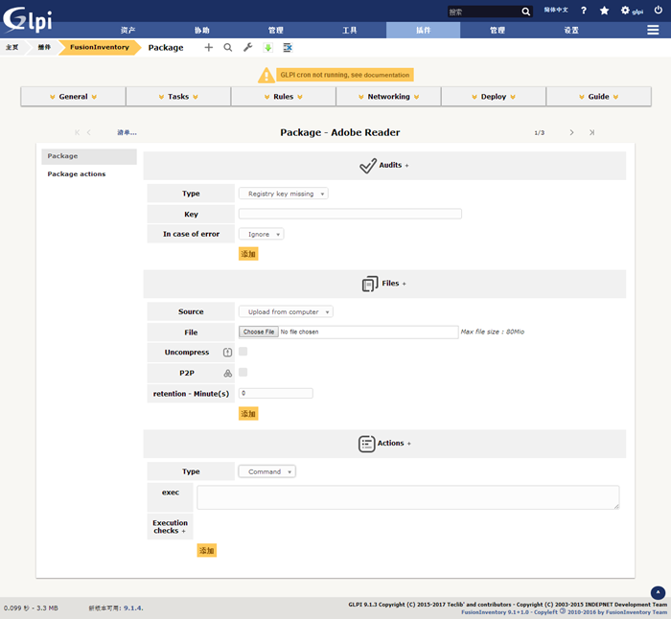Open the In case of error dropdown
The image size is (671, 619).
click(262, 235)
